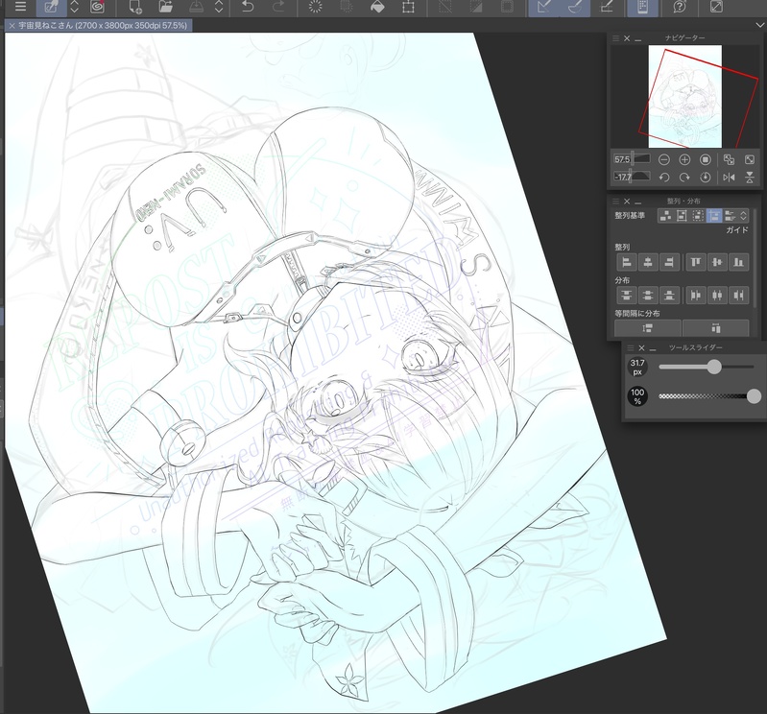The height and width of the screenshot is (714, 767).
Task: Align horizontal centers in 整列
Action: click(648, 263)
